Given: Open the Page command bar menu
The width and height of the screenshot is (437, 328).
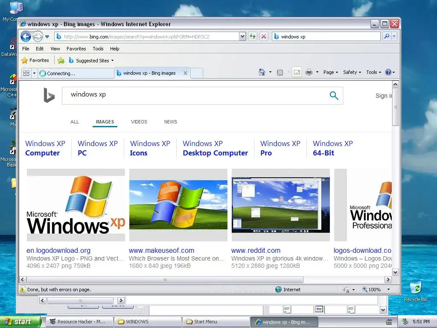Looking at the screenshot, I should coord(331,72).
